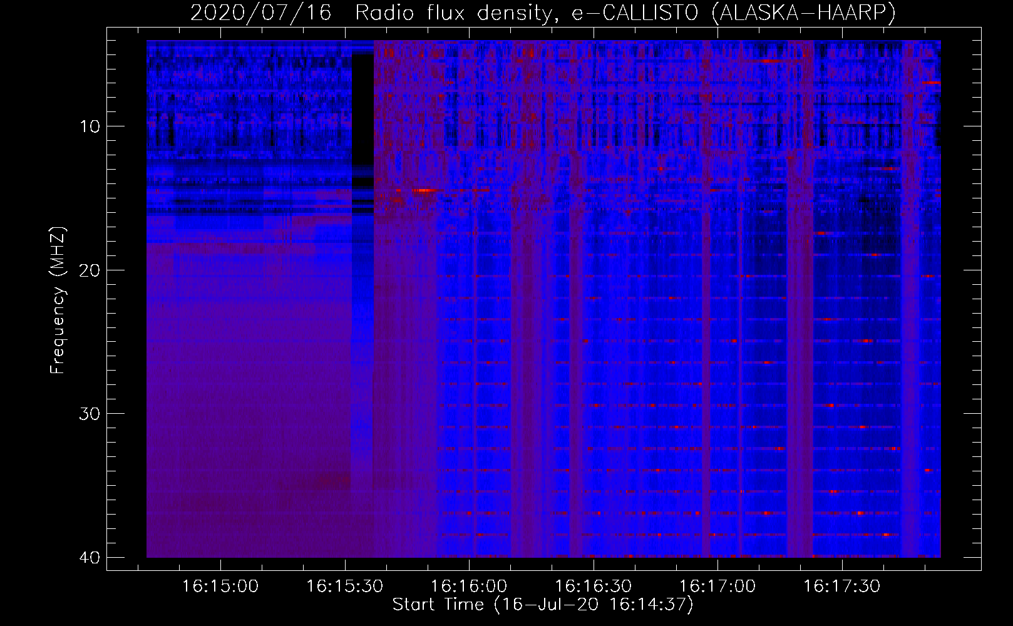Select the 16:15:30 time tick label
This screenshot has height=626, width=1013.
click(344, 587)
